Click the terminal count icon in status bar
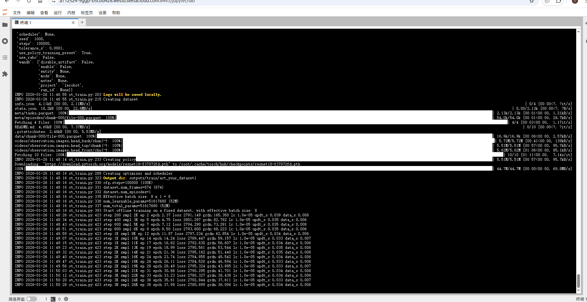Screen dimensions: 587x302 53,299
